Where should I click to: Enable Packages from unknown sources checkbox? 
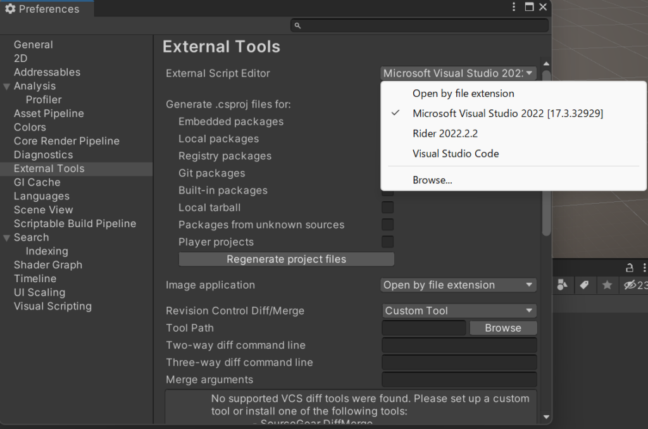(388, 225)
